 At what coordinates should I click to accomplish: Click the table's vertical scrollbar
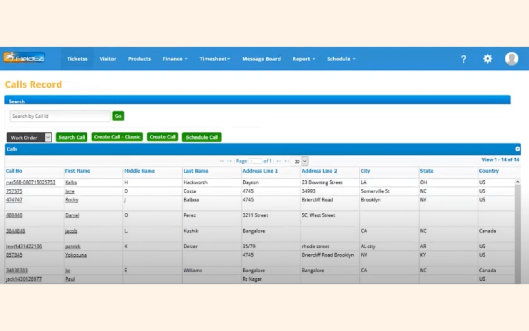coord(518,232)
